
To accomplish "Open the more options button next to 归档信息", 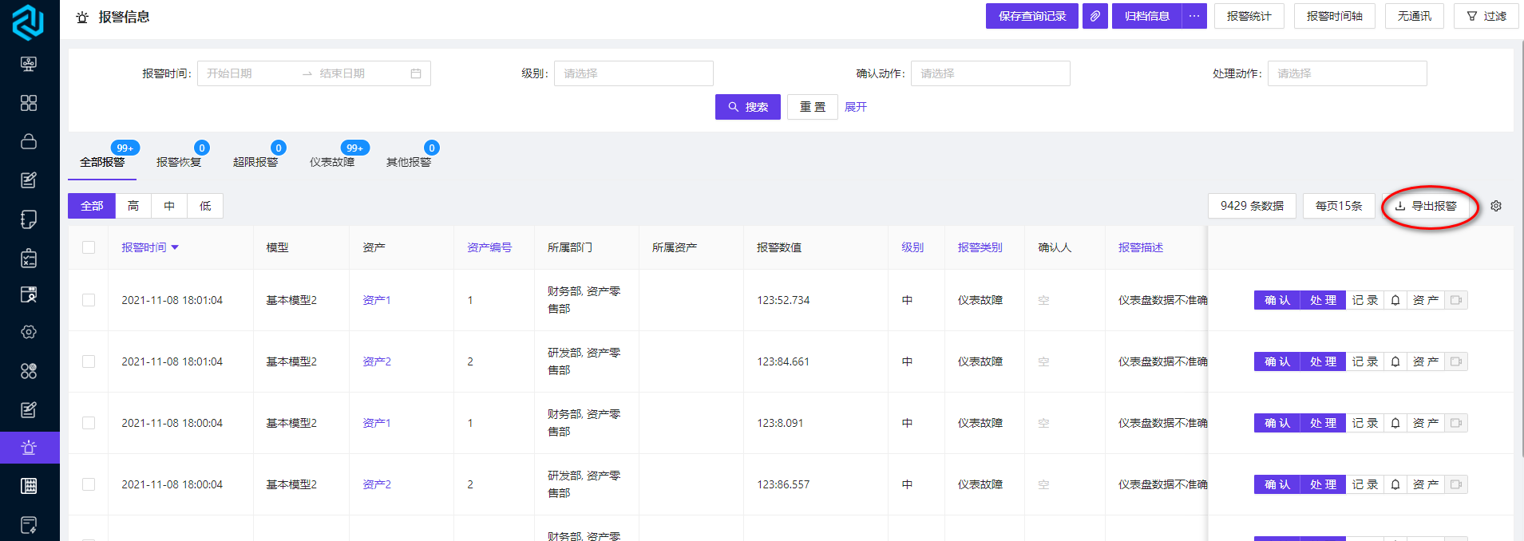I will [1194, 16].
